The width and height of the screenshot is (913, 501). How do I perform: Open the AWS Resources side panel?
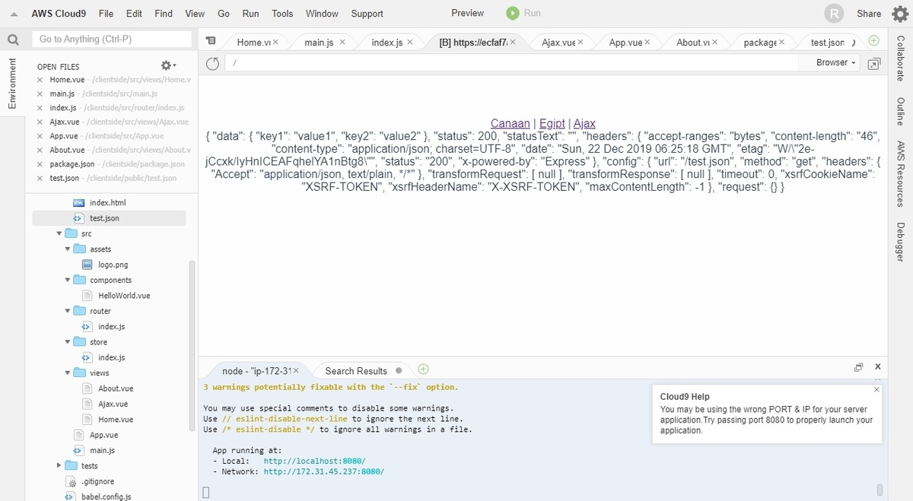900,174
